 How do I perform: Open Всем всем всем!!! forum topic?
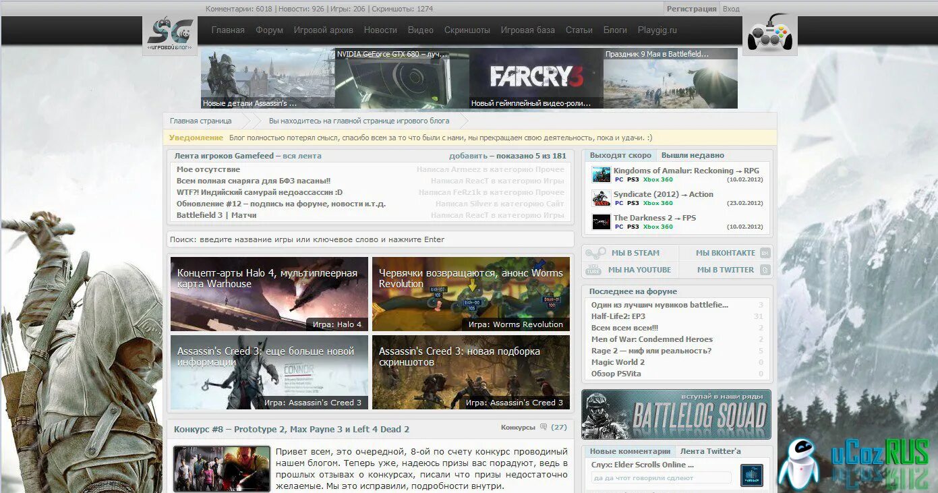624,328
